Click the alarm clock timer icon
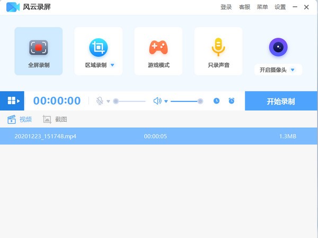This screenshot has width=318, height=238. tap(232, 101)
